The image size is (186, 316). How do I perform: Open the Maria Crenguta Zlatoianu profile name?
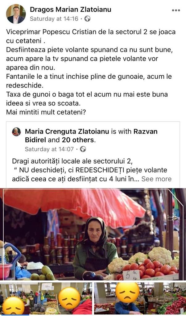(67, 131)
